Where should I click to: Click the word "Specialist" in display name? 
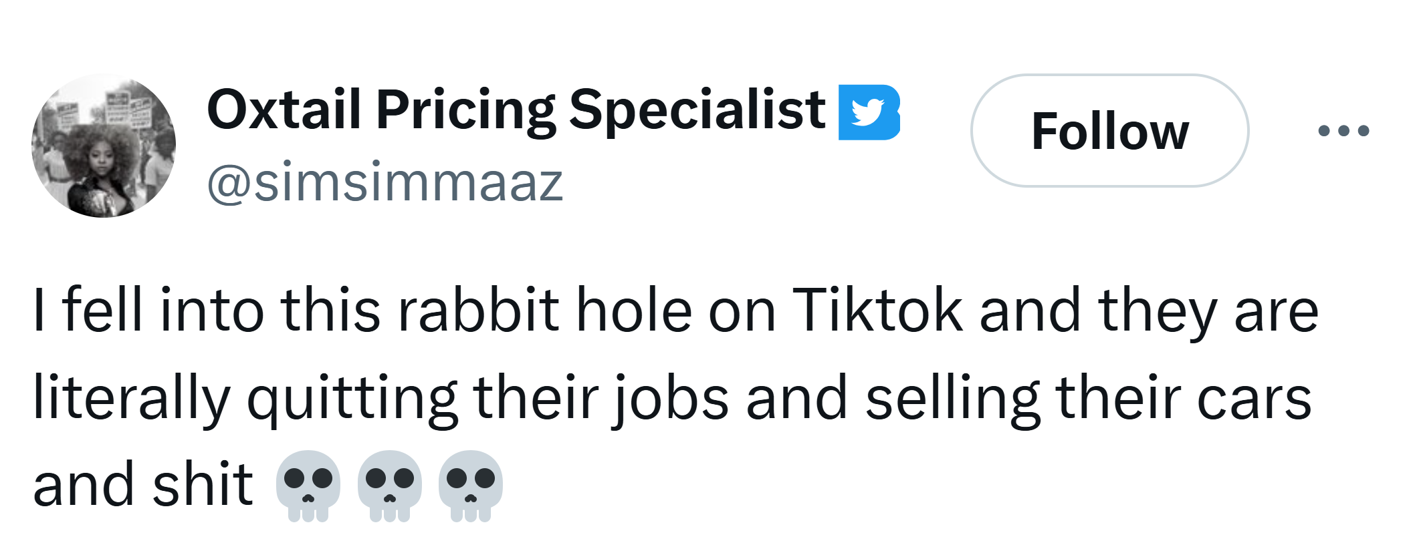696,111
